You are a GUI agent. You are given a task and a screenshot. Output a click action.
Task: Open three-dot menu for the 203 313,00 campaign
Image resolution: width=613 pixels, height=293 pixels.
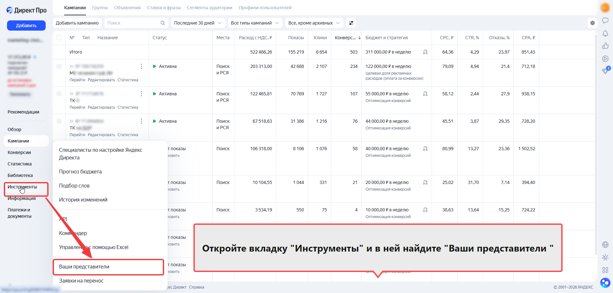pos(141,66)
